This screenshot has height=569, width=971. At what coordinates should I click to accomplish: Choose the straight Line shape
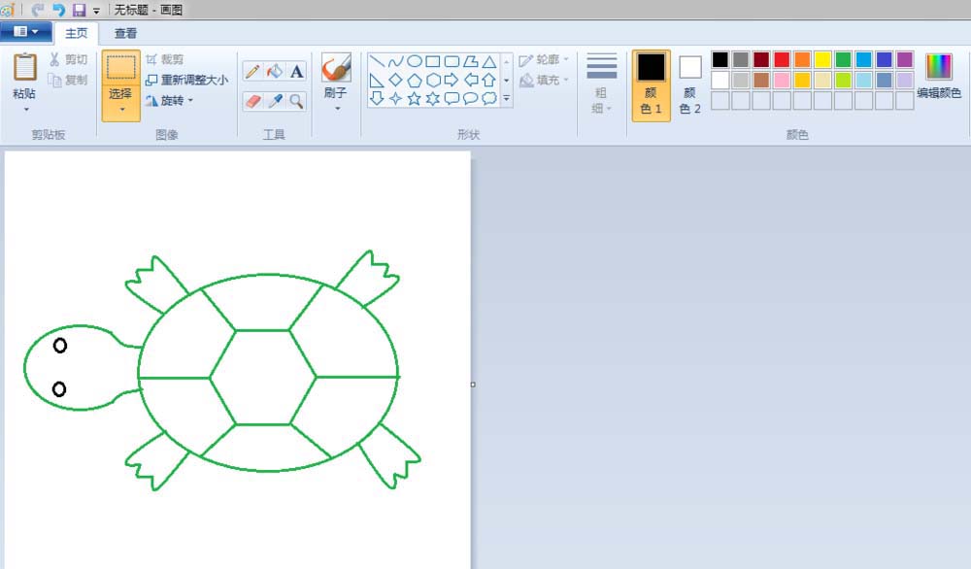click(x=377, y=61)
